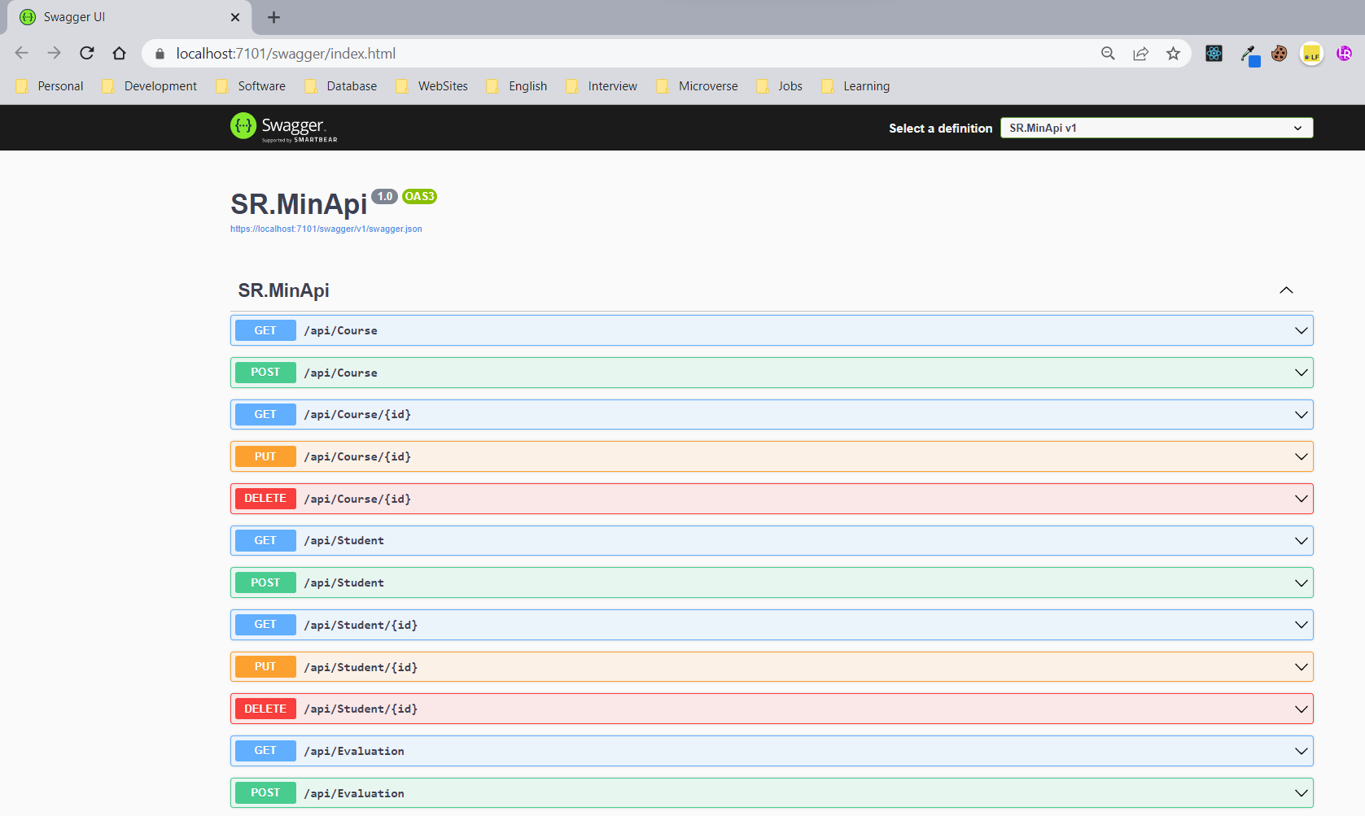
Task: Click the Swagger logo in the header
Action: 282,127
